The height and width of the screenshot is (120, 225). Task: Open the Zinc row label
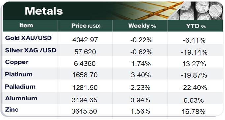pos(12,110)
